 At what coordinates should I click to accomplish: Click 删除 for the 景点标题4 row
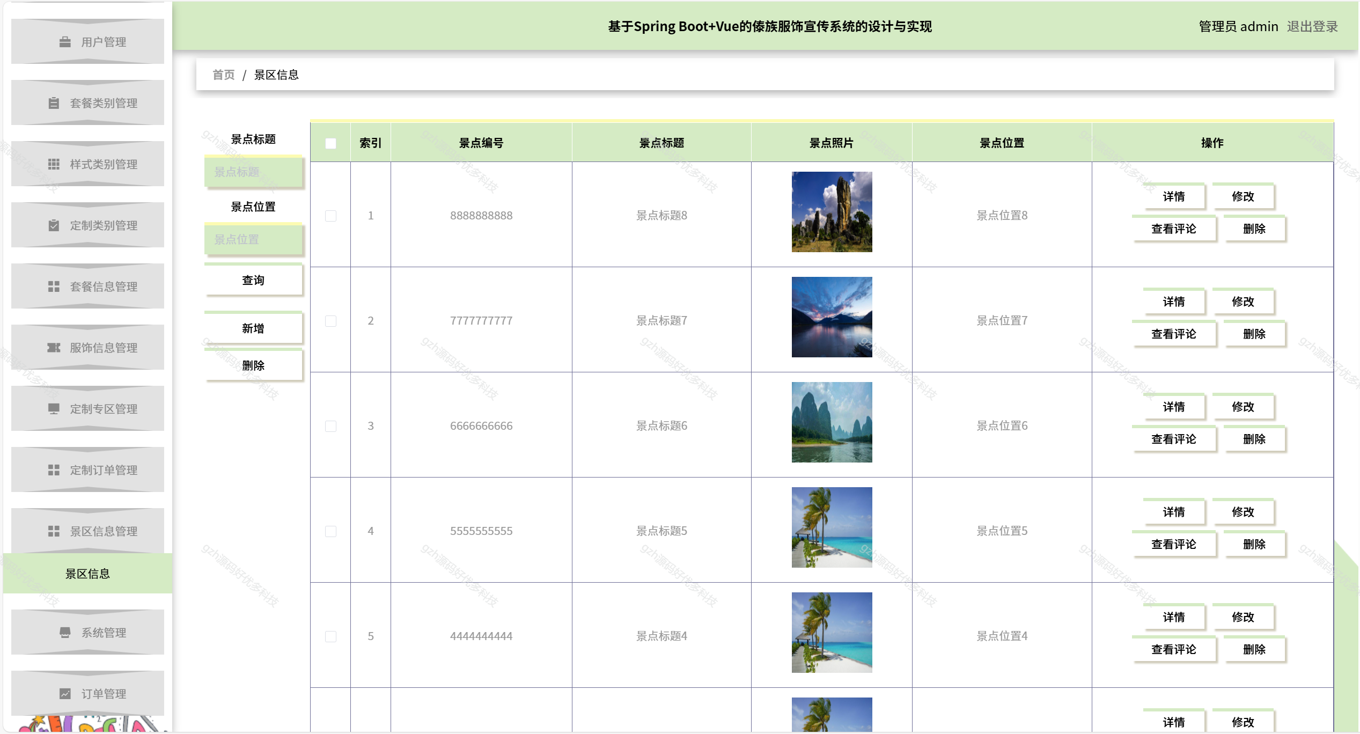coord(1254,649)
